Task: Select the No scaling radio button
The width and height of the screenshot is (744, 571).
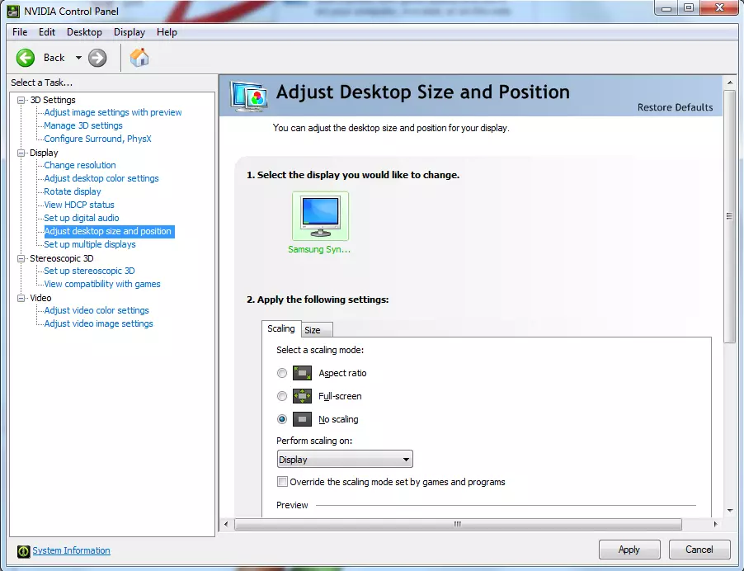Action: (x=282, y=419)
